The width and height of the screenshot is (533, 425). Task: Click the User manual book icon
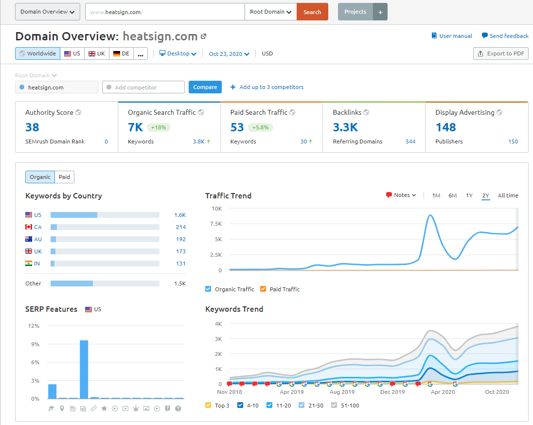click(434, 35)
